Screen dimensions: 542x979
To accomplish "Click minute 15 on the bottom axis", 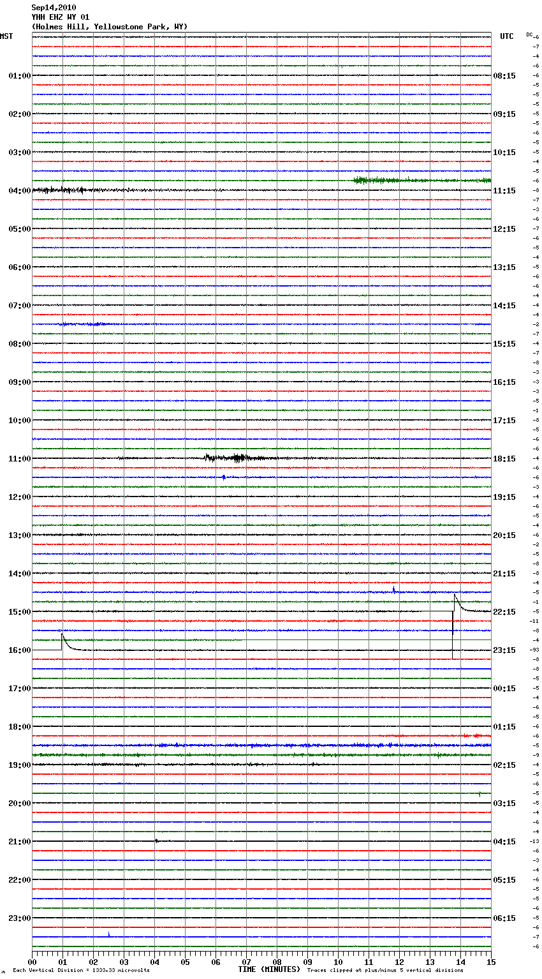I will click(x=491, y=962).
